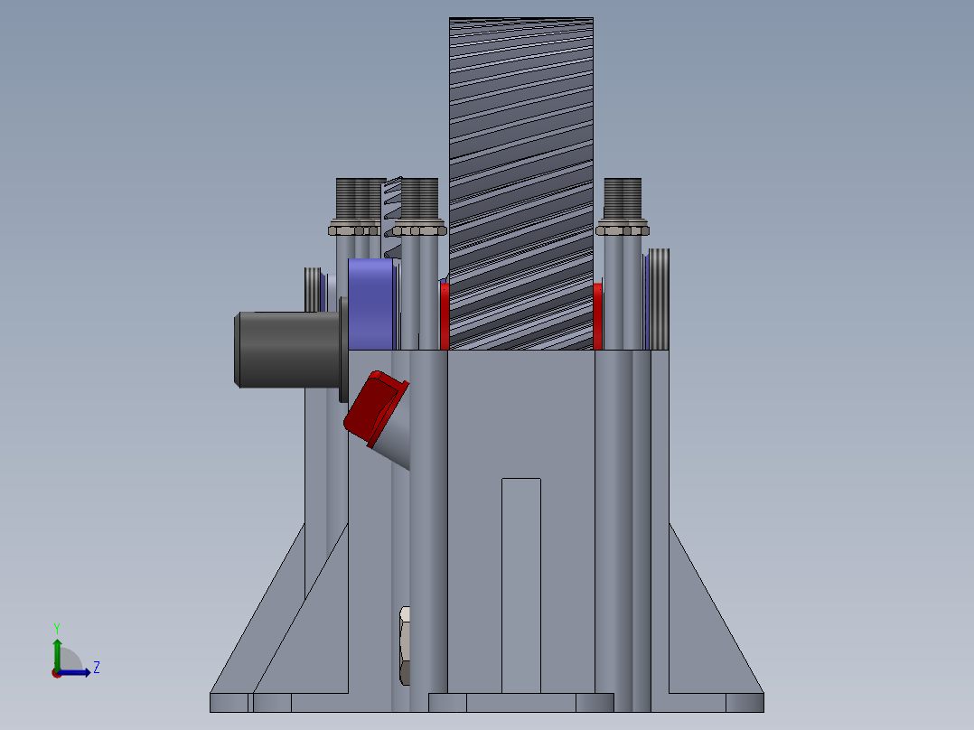This screenshot has width=974, height=730.
Task: Select the middle threaded fitting above the bearing
Action: tap(420, 197)
